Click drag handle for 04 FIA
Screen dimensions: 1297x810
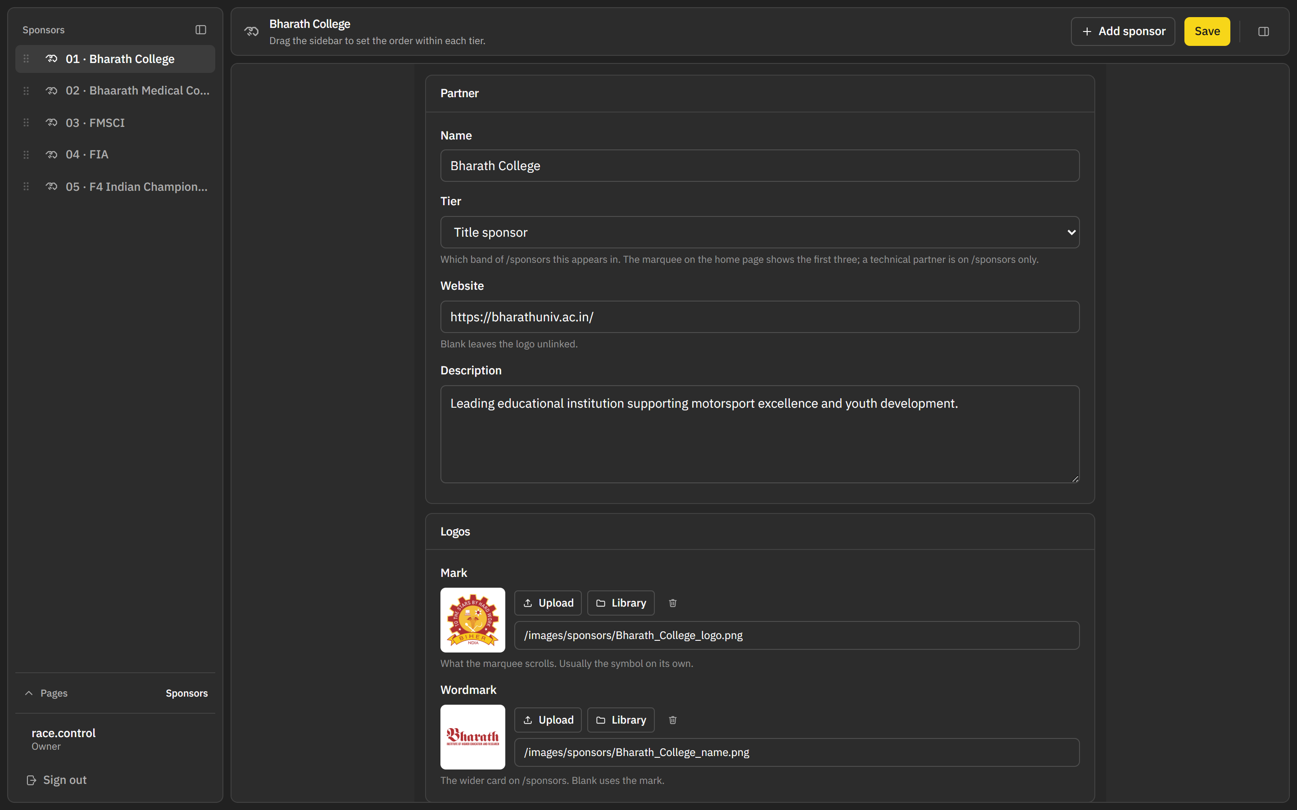click(x=26, y=155)
